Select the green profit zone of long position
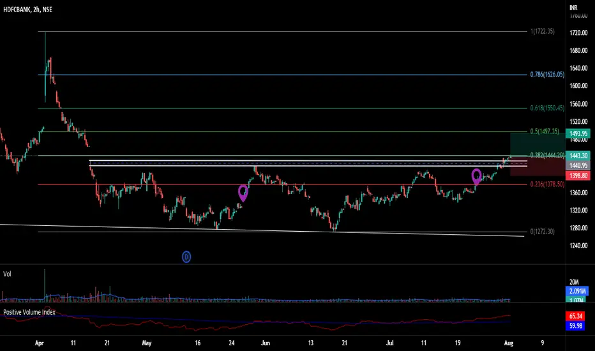Screen dimensions: 595x351 538,146
